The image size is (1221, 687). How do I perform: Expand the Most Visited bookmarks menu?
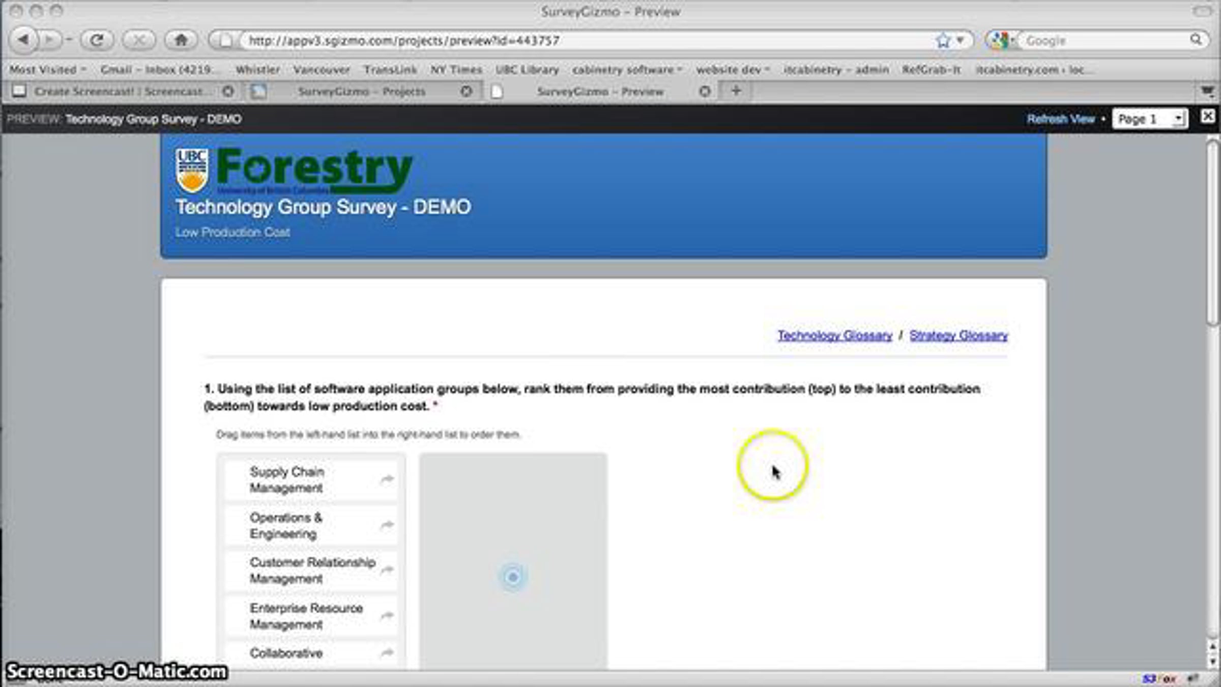[x=47, y=69]
